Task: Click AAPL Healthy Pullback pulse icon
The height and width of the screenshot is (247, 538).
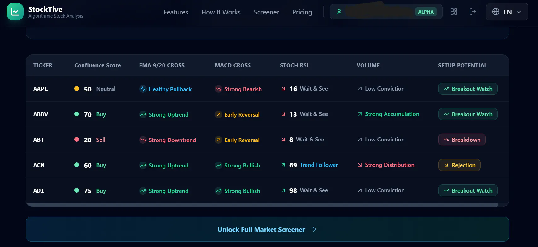Action: pos(143,89)
